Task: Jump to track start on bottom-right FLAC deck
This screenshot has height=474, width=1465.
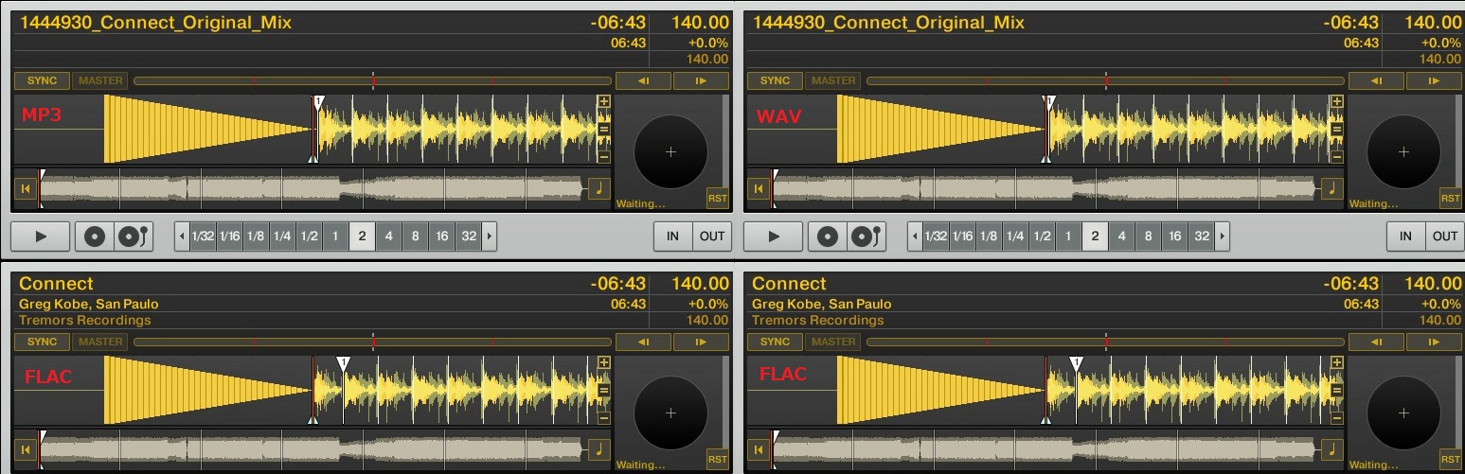Action: (x=758, y=449)
